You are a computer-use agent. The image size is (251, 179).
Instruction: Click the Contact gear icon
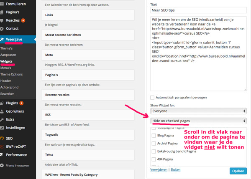(x=2, y=29)
